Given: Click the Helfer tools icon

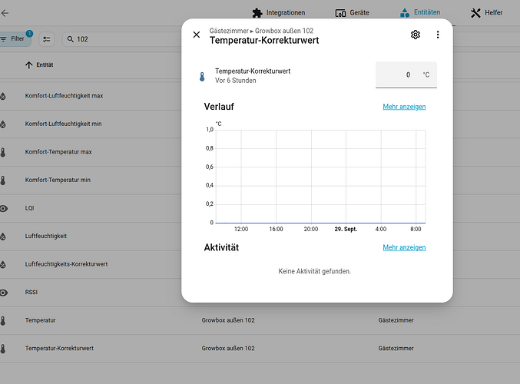Looking at the screenshot, I should pyautogui.click(x=475, y=13).
